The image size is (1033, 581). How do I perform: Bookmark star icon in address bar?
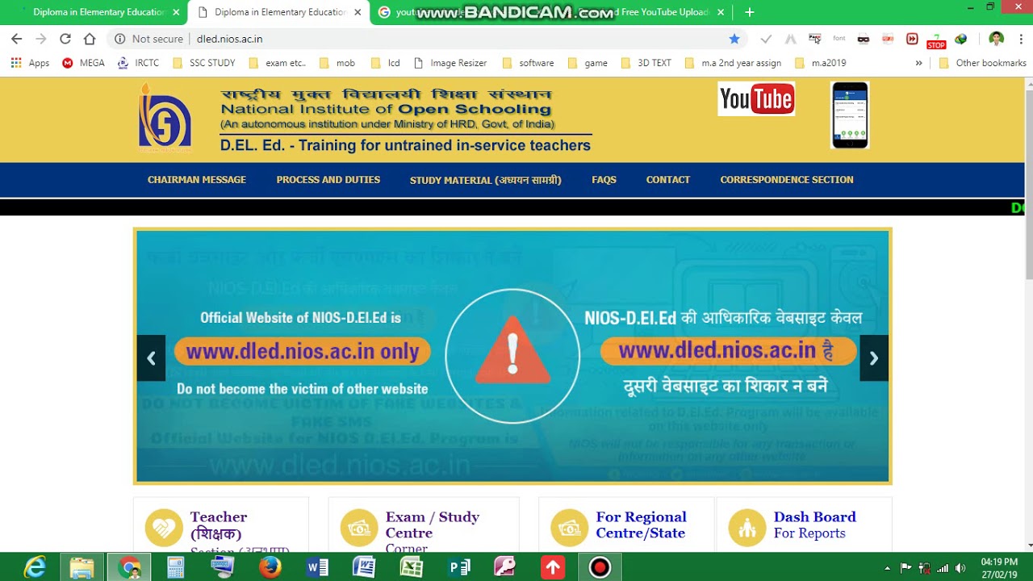coord(734,39)
